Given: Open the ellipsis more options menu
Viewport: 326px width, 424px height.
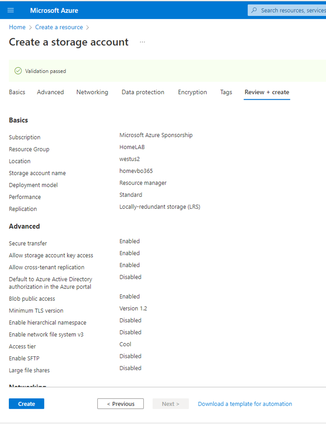Looking at the screenshot, I should click(142, 42).
